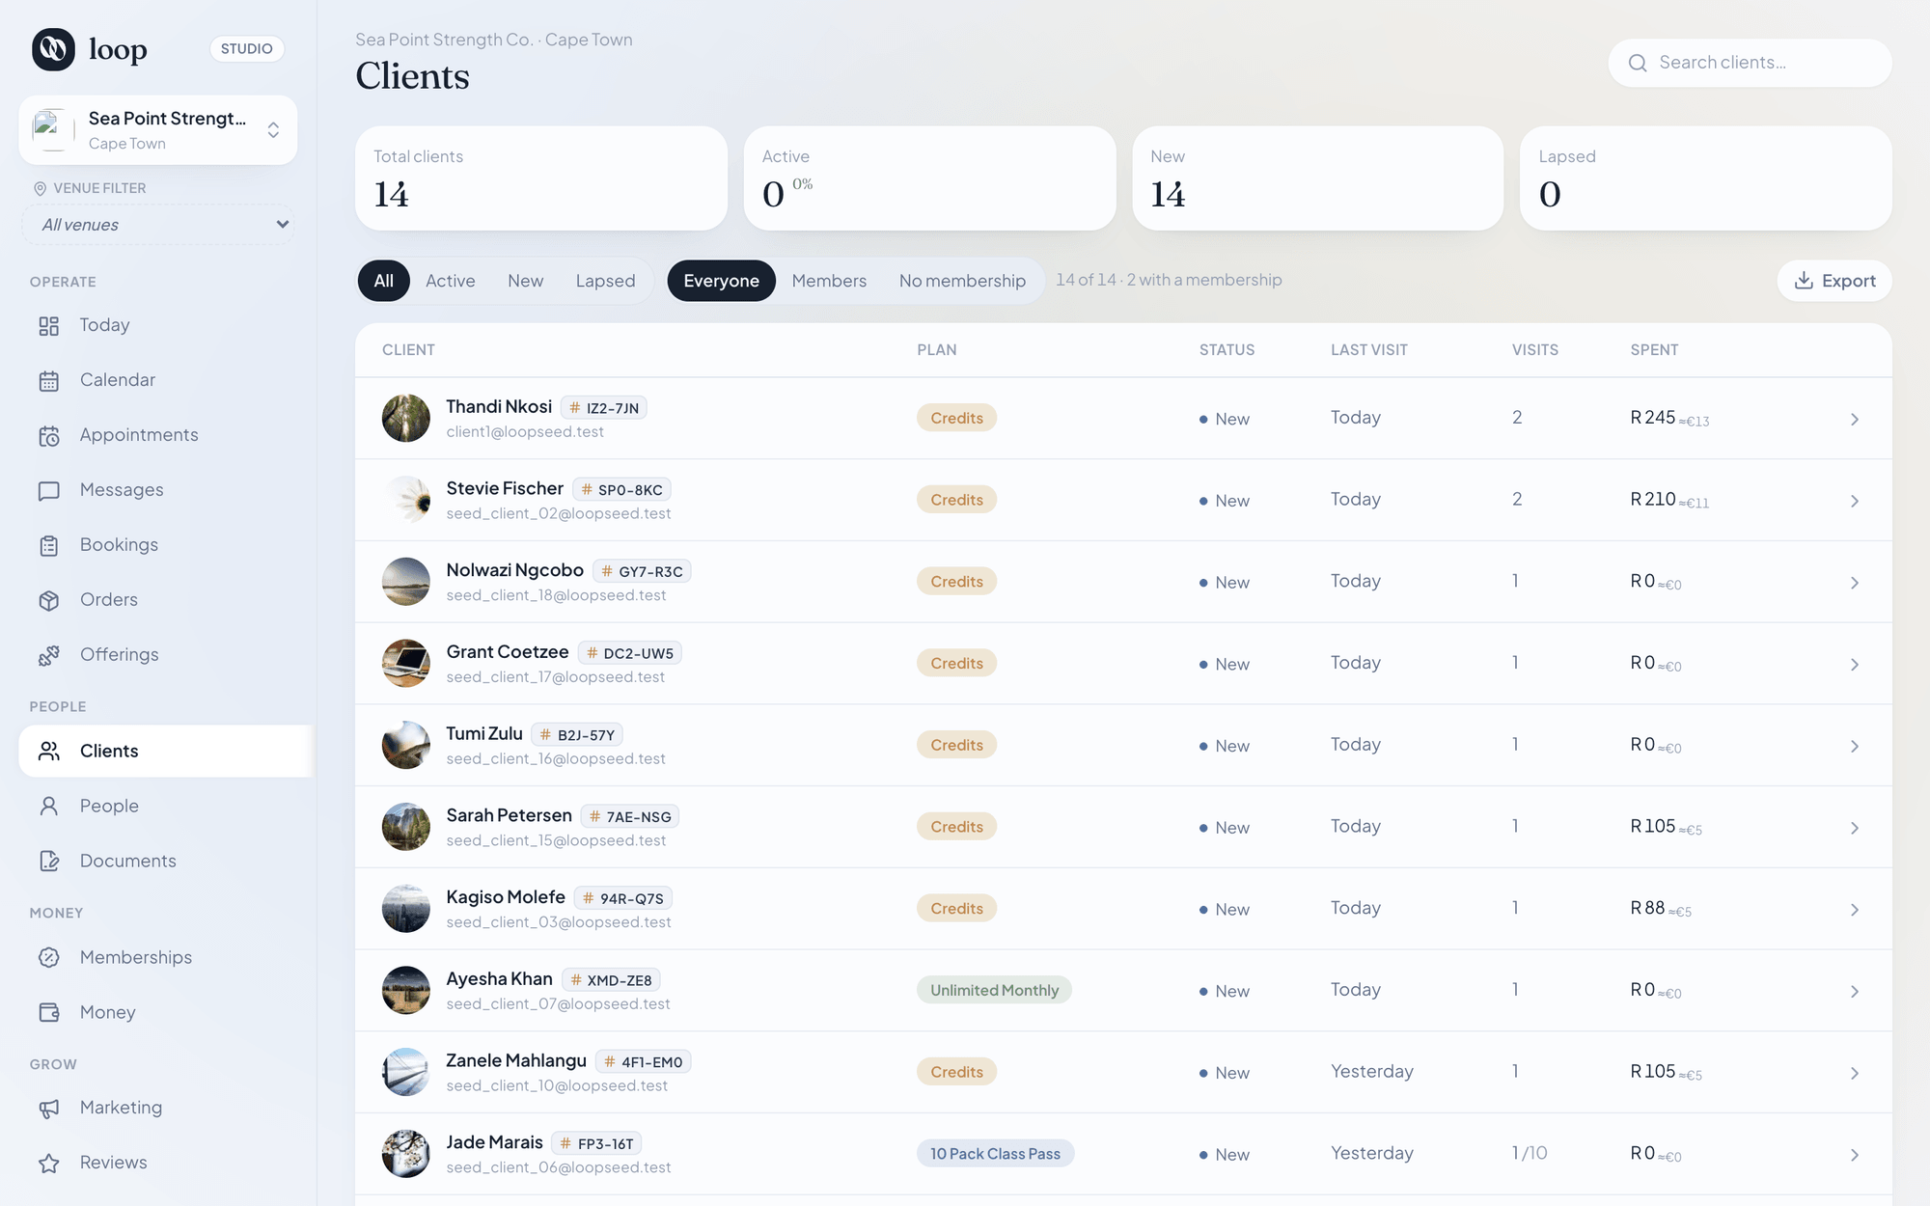The width and height of the screenshot is (1930, 1206).
Task: Open Appointments via its clock-calendar icon
Action: tap(49, 436)
